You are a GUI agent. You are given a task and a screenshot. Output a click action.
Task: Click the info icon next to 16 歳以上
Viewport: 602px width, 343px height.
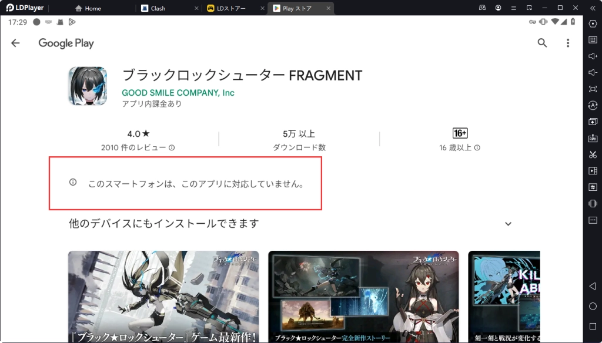(477, 147)
